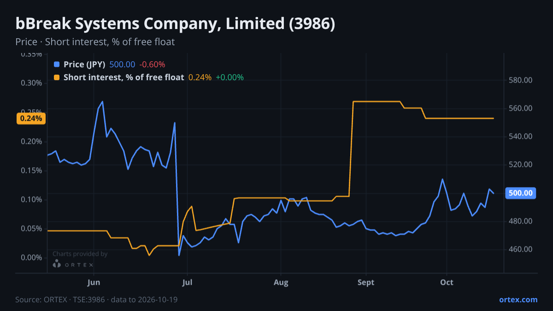This screenshot has height=311, width=553.
Task: Click the legend change value -0.60%
Action: pyautogui.click(x=152, y=64)
